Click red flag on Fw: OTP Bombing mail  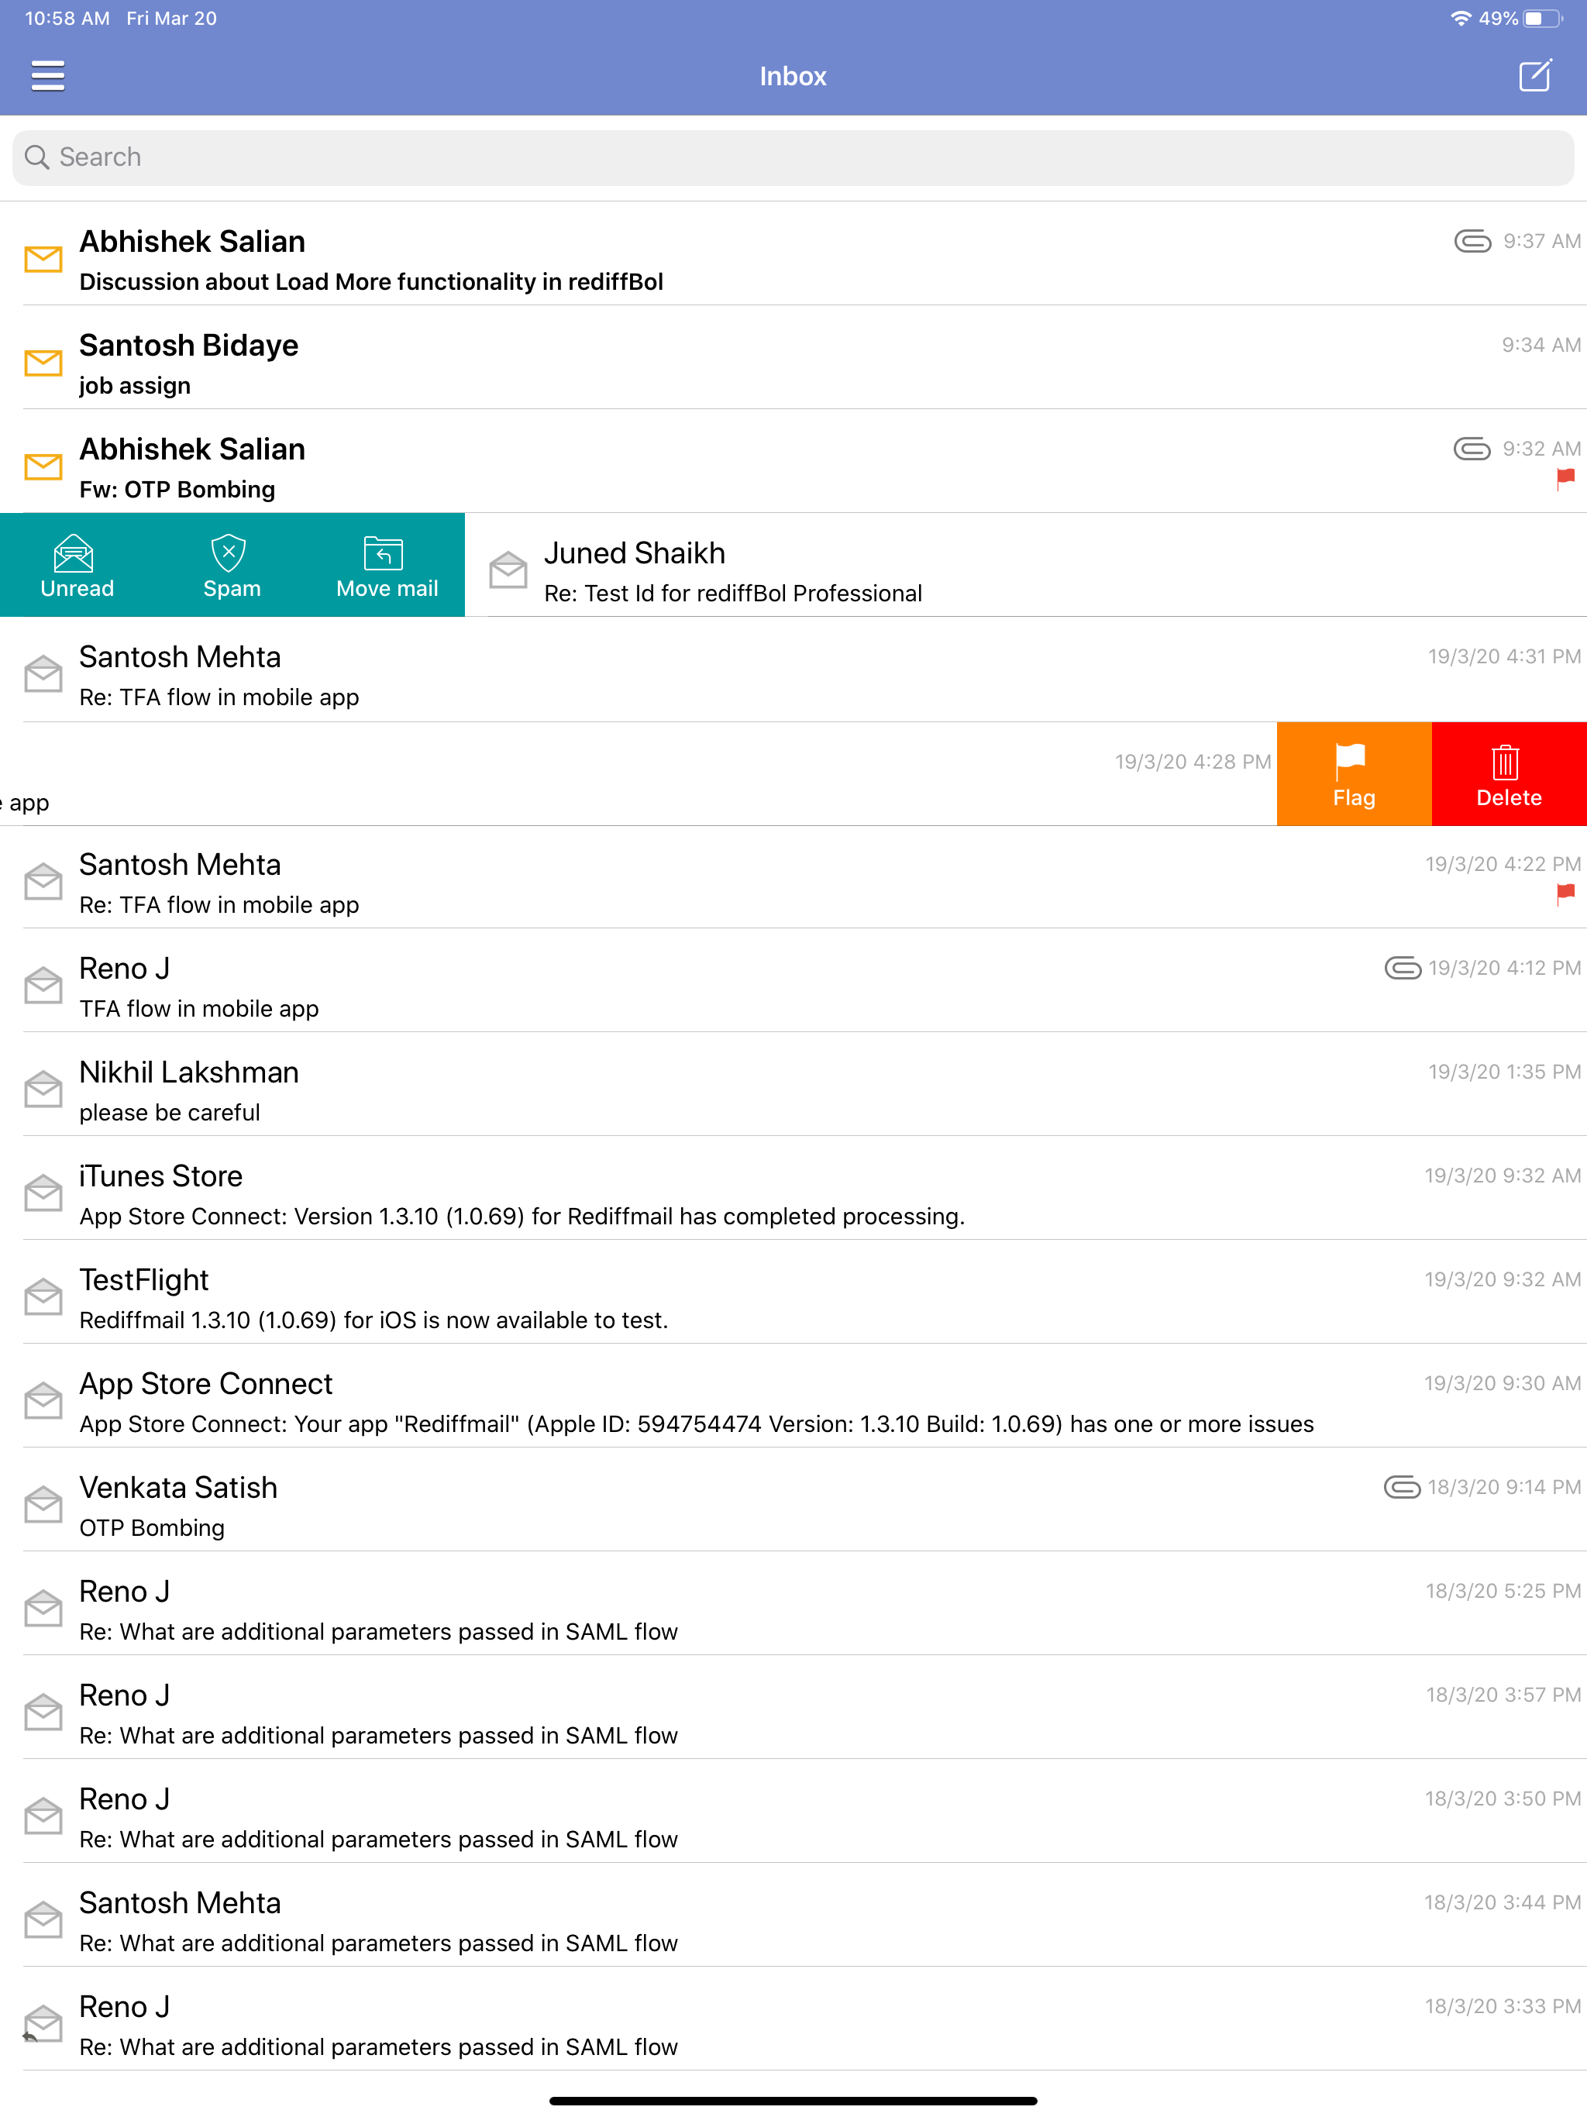coord(1566,479)
